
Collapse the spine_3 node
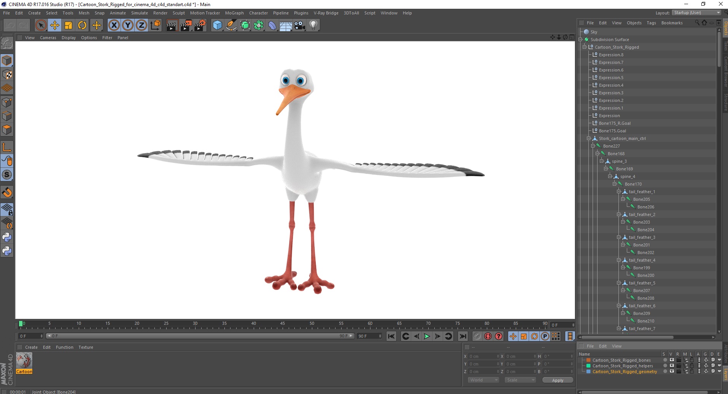point(602,161)
